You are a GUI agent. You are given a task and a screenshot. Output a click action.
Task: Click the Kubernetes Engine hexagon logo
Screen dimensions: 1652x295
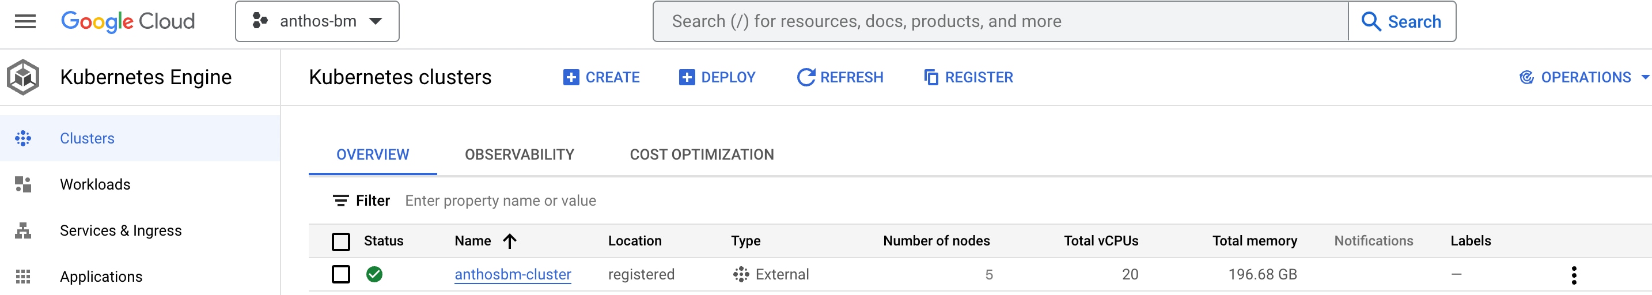pos(23,77)
